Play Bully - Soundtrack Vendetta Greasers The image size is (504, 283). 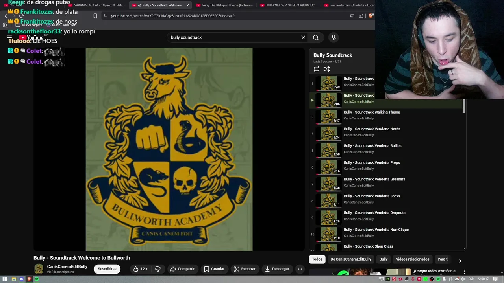(374, 179)
